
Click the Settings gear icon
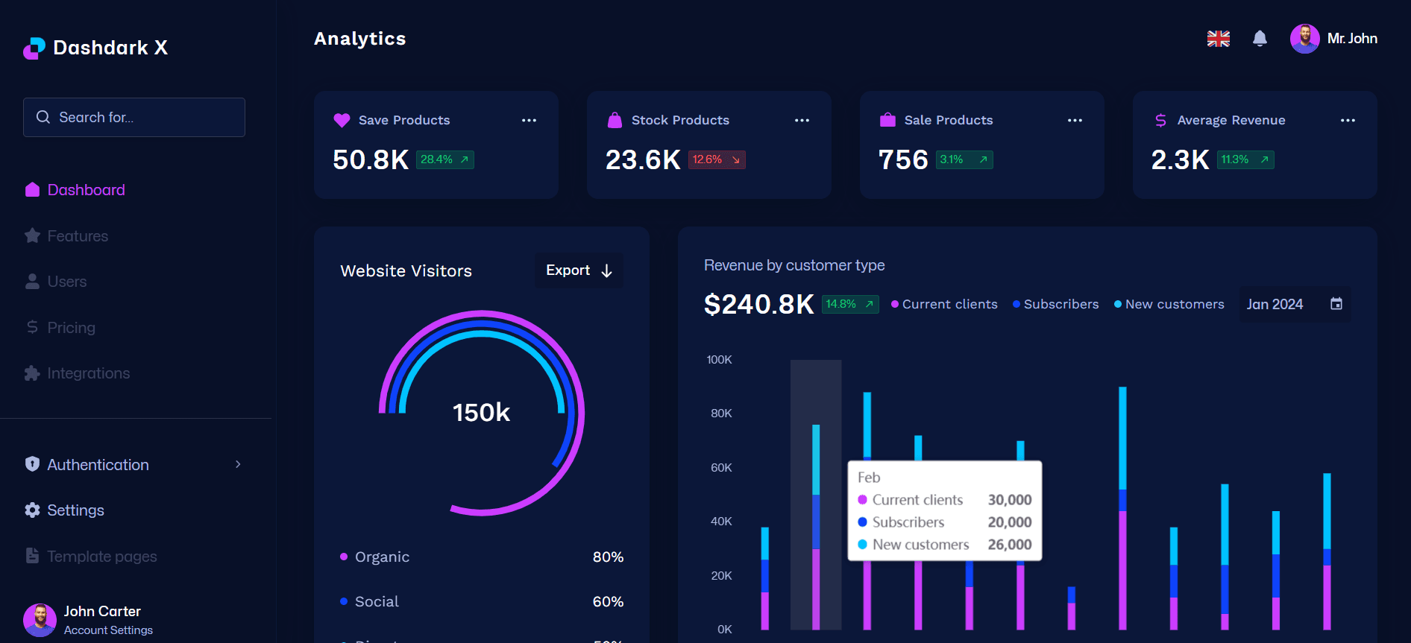32,510
